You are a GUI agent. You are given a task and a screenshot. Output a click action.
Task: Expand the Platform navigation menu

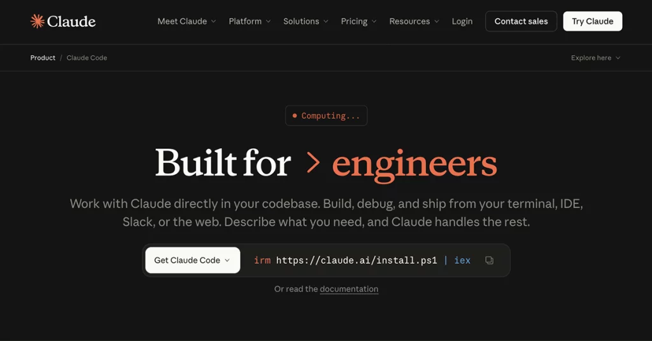coord(250,21)
